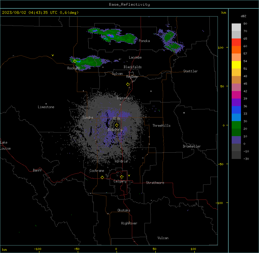Click the 80 value on the dBZ legend
Screen dimensions: 259x253
(245, 24)
